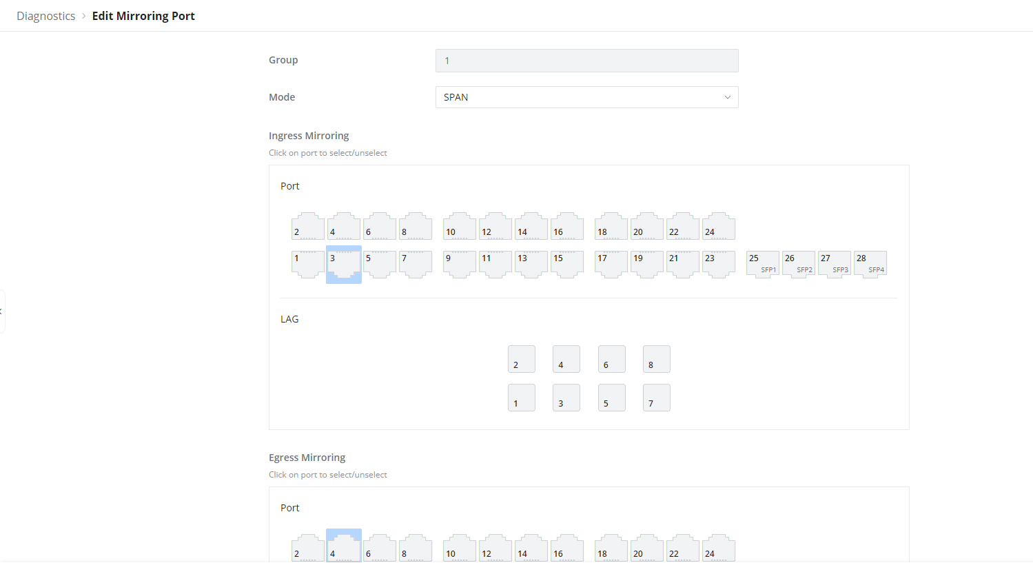
Task: Select egress mirroring port 12
Action: coord(495,548)
